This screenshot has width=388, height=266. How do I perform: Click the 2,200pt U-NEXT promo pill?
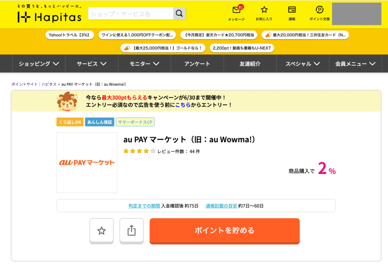[242, 48]
